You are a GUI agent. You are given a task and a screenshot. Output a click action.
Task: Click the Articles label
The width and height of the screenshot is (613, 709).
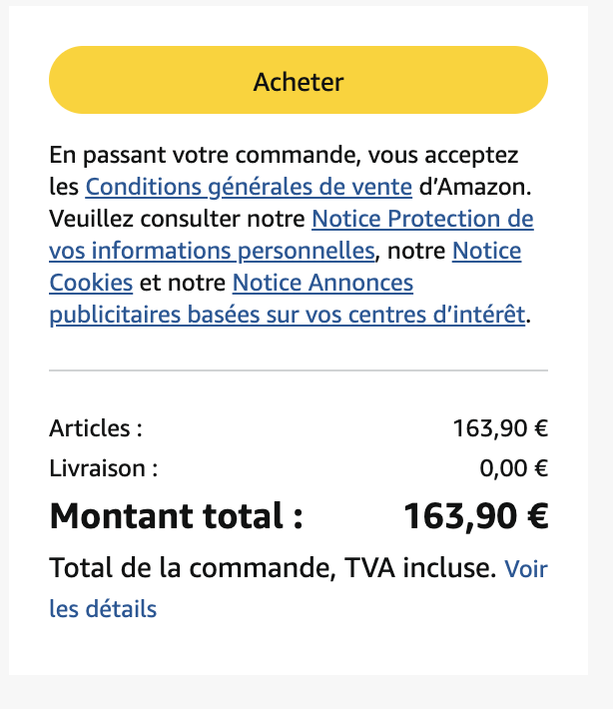tap(96, 428)
